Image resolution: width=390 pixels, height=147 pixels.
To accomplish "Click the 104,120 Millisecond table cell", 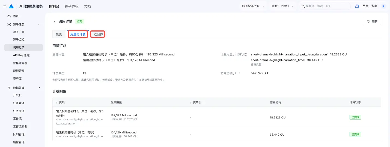I will coord(123,133).
